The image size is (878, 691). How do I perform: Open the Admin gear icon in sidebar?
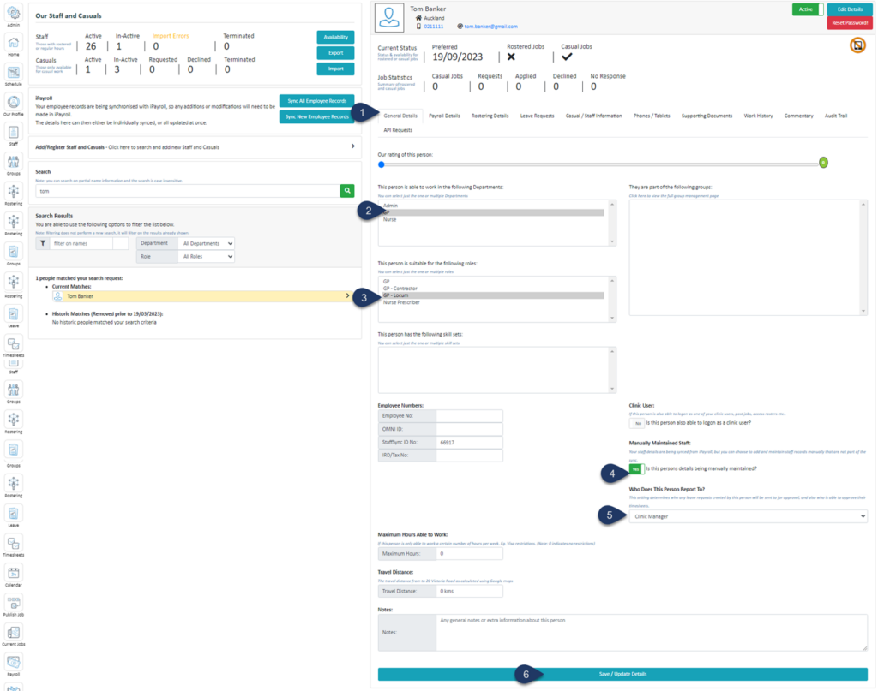tap(14, 14)
